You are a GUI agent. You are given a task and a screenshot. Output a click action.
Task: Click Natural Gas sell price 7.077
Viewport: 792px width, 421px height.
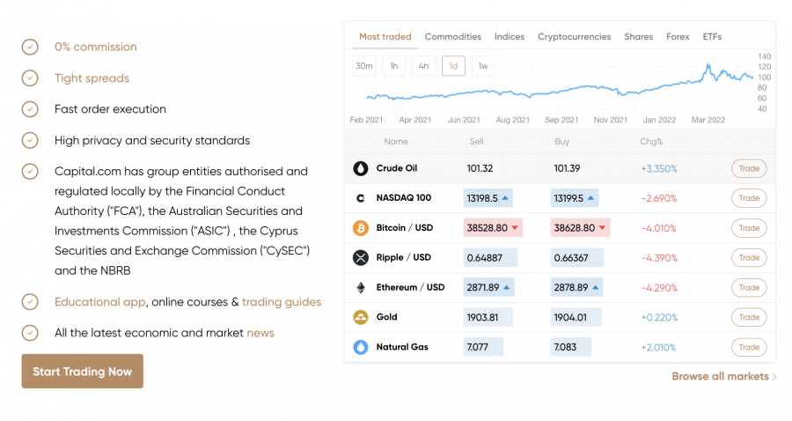(x=483, y=347)
